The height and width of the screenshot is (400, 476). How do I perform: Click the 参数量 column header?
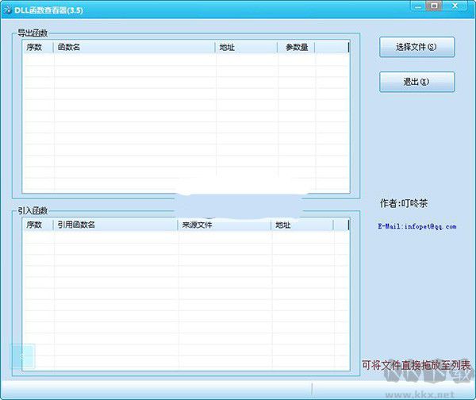pyautogui.click(x=296, y=47)
